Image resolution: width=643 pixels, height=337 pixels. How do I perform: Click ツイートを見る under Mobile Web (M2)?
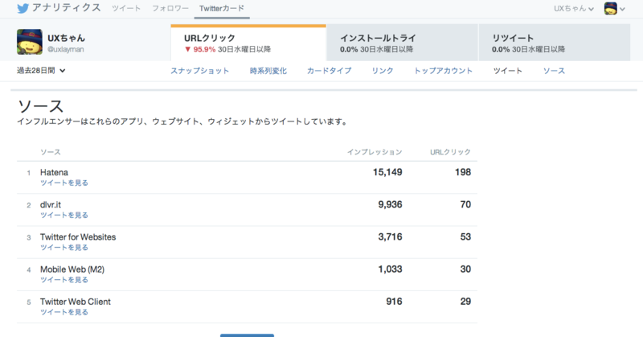click(64, 280)
